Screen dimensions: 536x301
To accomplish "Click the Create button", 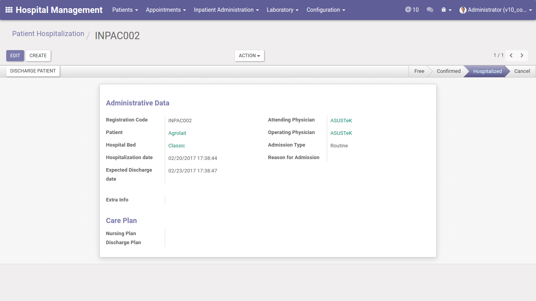I will coord(38,56).
